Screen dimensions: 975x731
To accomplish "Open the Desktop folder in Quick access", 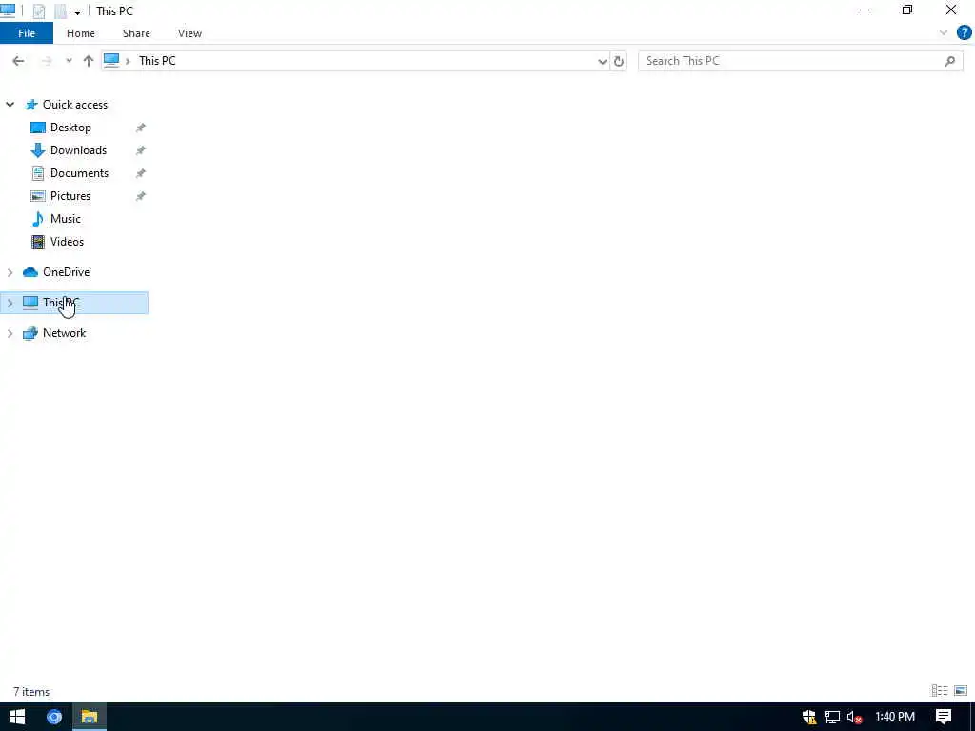I will tap(70, 128).
